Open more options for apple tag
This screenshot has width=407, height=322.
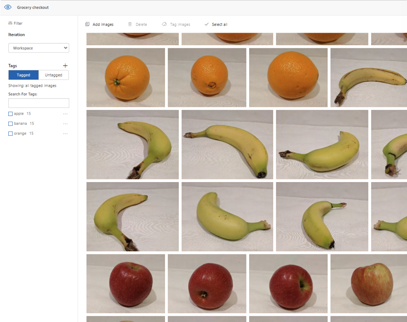pyautogui.click(x=65, y=114)
